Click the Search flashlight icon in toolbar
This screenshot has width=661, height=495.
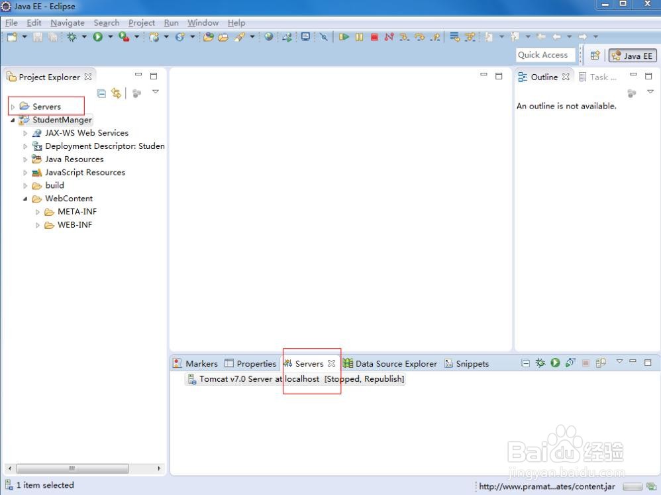click(x=240, y=37)
